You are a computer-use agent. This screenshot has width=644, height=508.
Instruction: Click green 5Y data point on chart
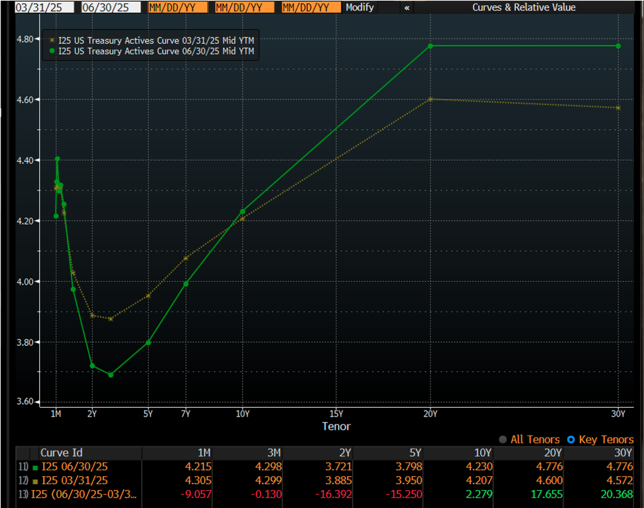(x=149, y=342)
